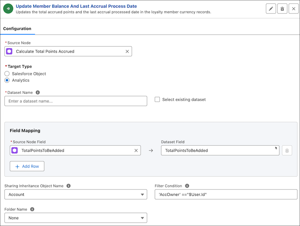The height and width of the screenshot is (226, 300).
Task: Delete the TotalPointsToBeAdded field mapping row
Action: click(x=287, y=150)
